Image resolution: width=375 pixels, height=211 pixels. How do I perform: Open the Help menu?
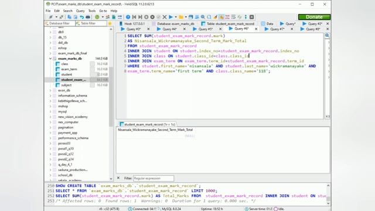click(x=114, y=11)
